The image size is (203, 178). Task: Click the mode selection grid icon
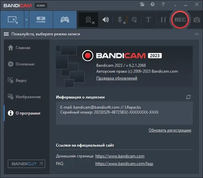[x=6, y=34]
